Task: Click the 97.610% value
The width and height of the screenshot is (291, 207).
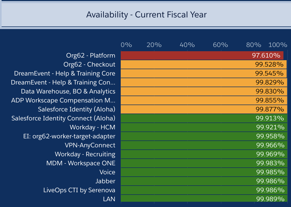Action: click(x=266, y=55)
